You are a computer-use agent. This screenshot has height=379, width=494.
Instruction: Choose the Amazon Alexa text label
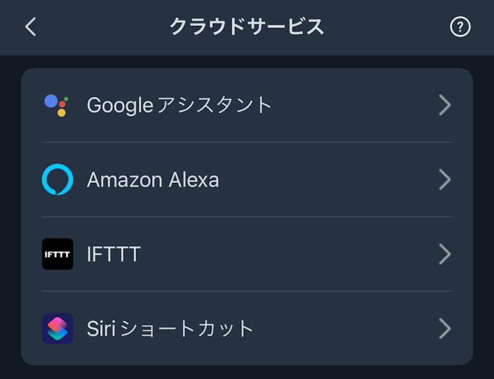[x=153, y=180]
